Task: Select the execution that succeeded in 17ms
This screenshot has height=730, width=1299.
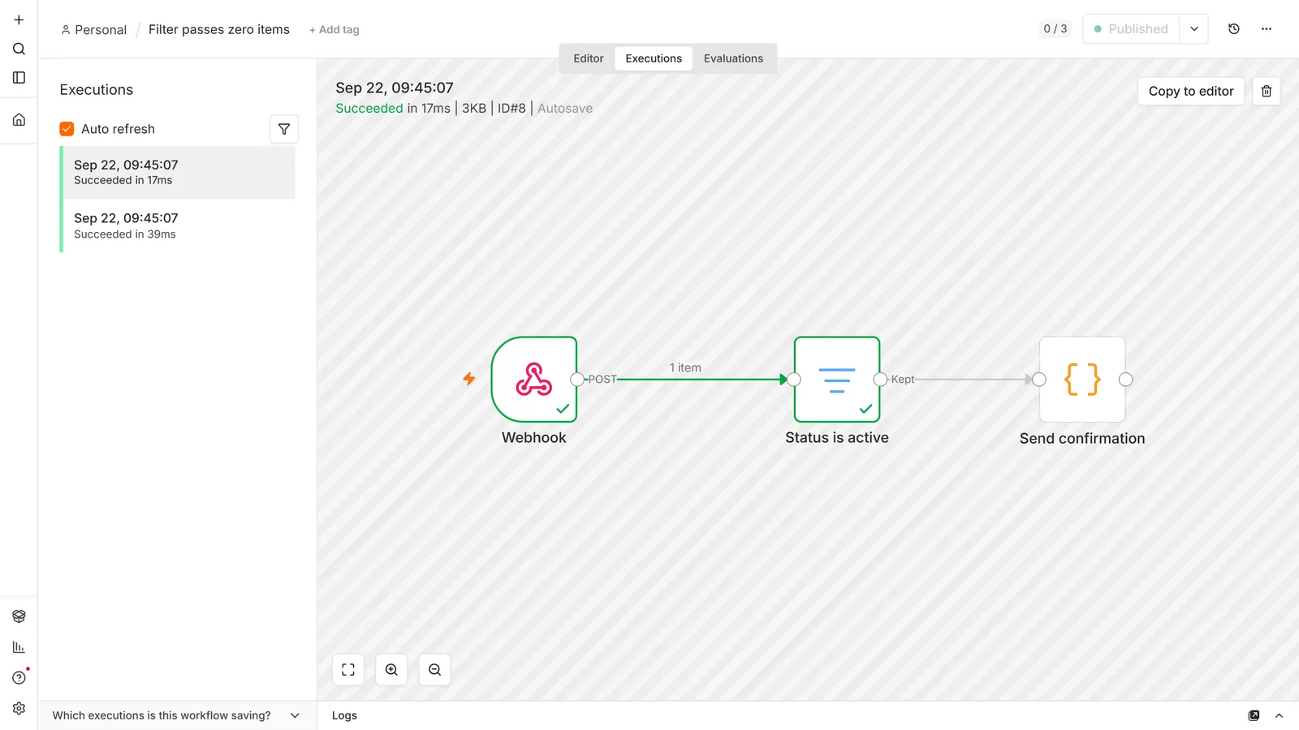Action: (179, 172)
